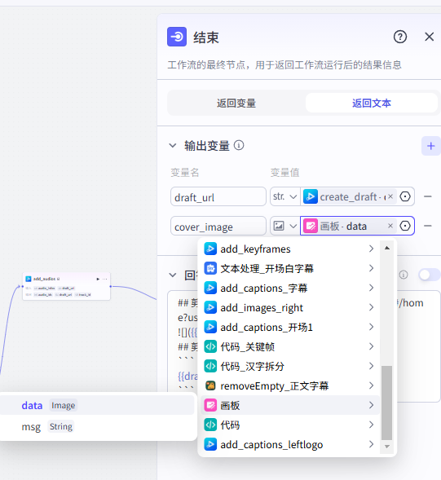Clear the 画板 · data reference with x
This screenshot has height=480, width=441.
click(390, 226)
